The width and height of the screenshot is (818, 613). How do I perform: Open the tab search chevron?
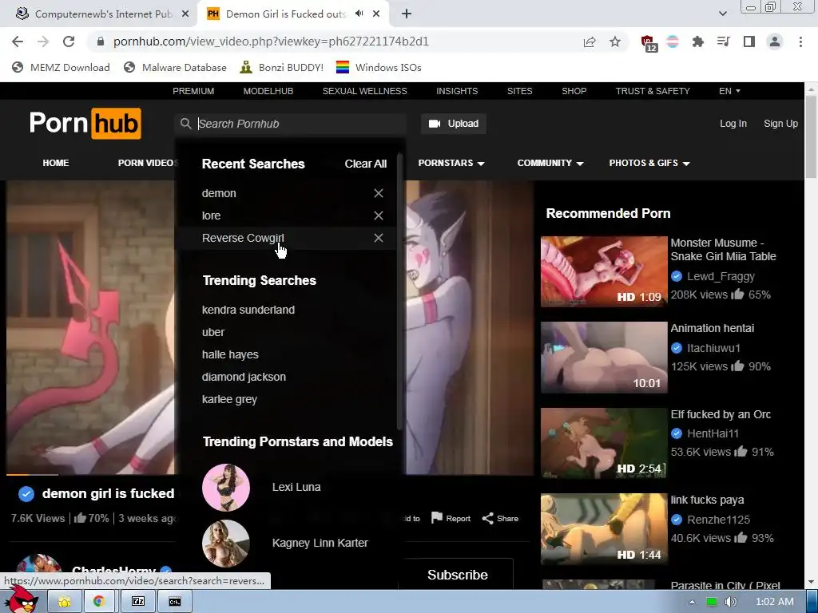[722, 14]
